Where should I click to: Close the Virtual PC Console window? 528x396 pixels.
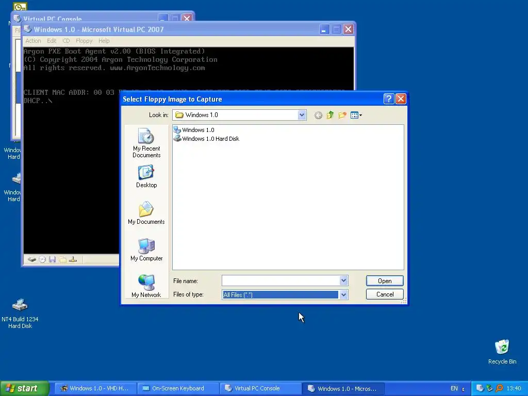[x=187, y=18]
